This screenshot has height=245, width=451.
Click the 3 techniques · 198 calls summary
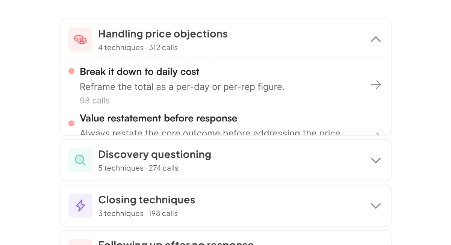pos(138,214)
